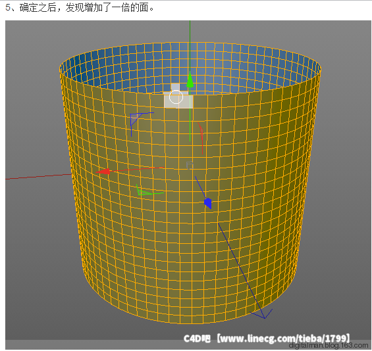
Task: Click the step 5 caption text
Action: [x=80, y=8]
